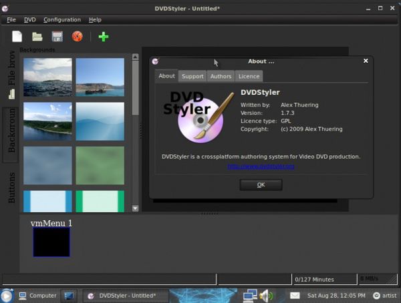
Task: Click the backgrounds scrollbar up arrow
Action: click(135, 57)
